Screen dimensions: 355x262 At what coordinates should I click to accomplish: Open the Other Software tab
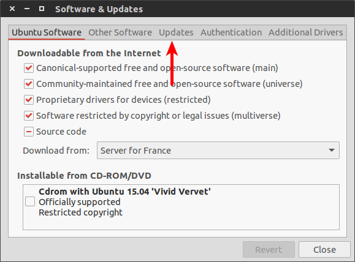(x=120, y=32)
